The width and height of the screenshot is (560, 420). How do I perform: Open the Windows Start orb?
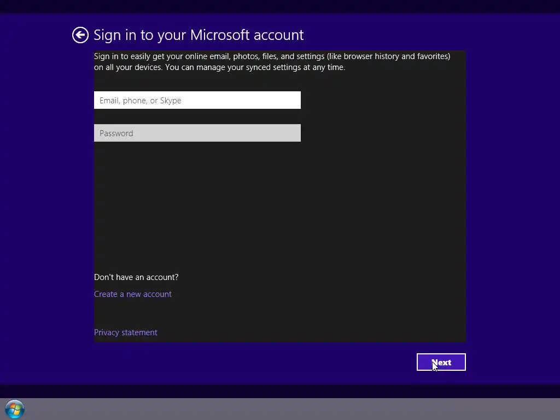pyautogui.click(x=15, y=409)
